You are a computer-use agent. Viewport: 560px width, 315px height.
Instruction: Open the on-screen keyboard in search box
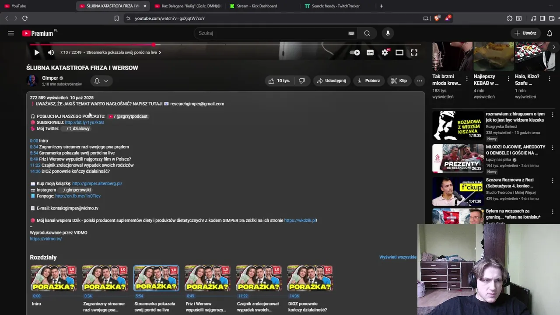(351, 33)
